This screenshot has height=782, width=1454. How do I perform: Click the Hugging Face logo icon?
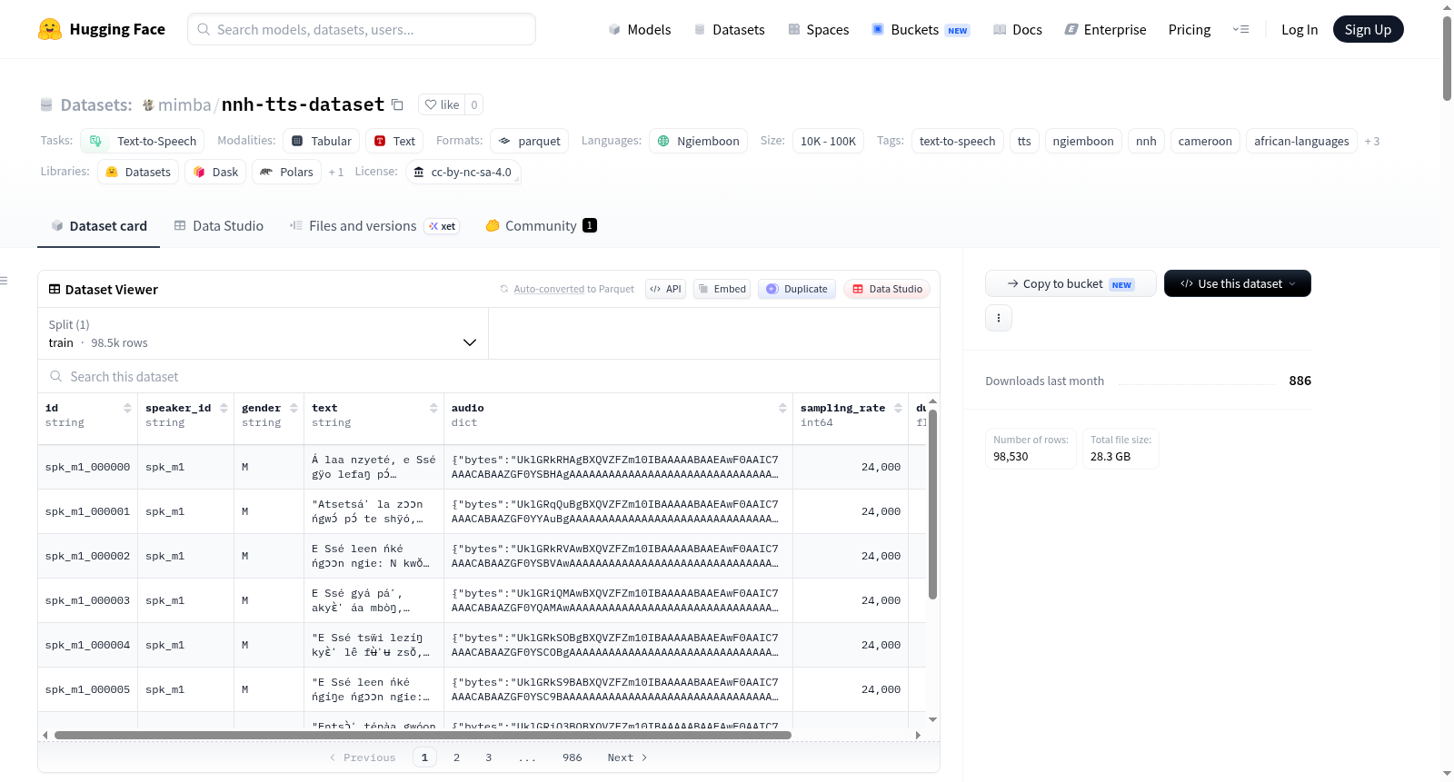tap(50, 29)
